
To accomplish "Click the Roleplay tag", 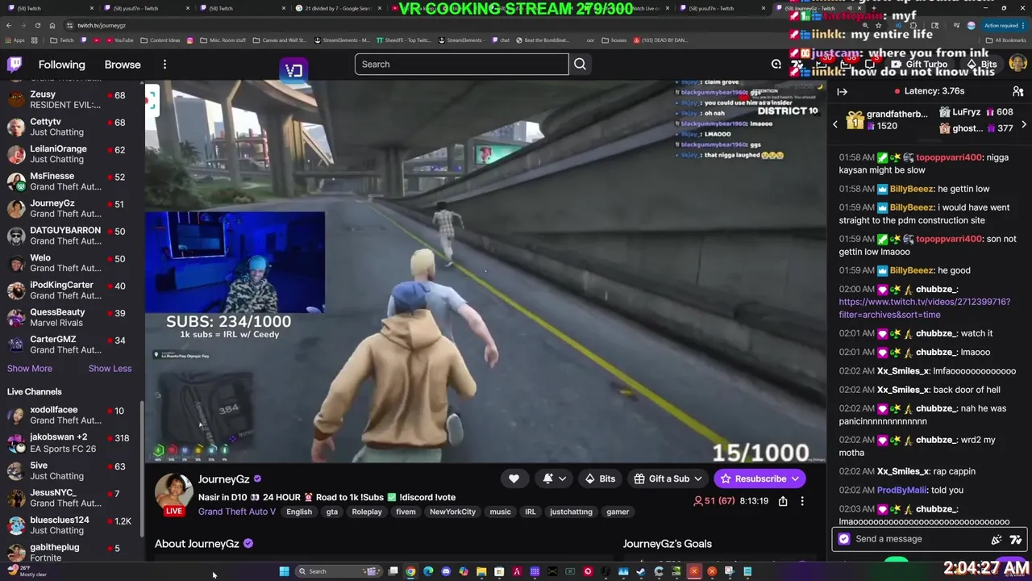I will (x=367, y=512).
